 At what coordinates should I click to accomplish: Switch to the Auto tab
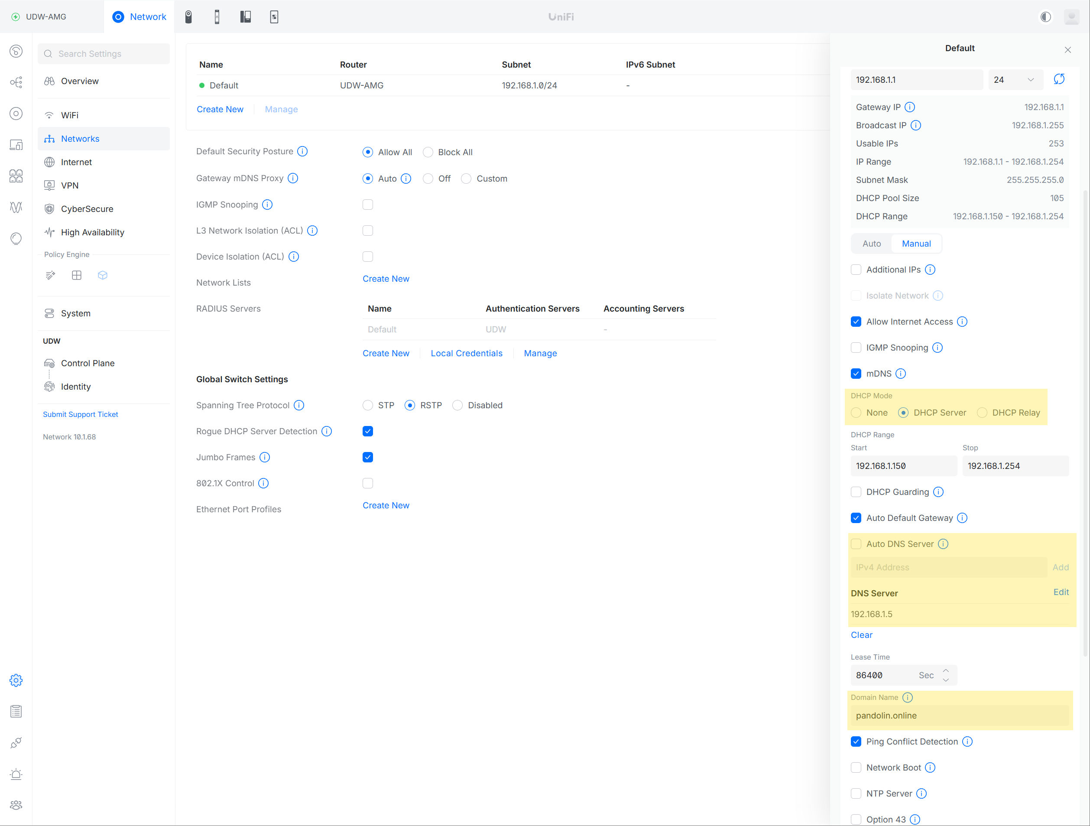pyautogui.click(x=871, y=244)
